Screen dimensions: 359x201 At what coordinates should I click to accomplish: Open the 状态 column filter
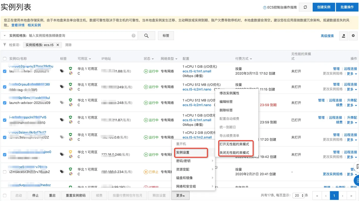point(153,59)
